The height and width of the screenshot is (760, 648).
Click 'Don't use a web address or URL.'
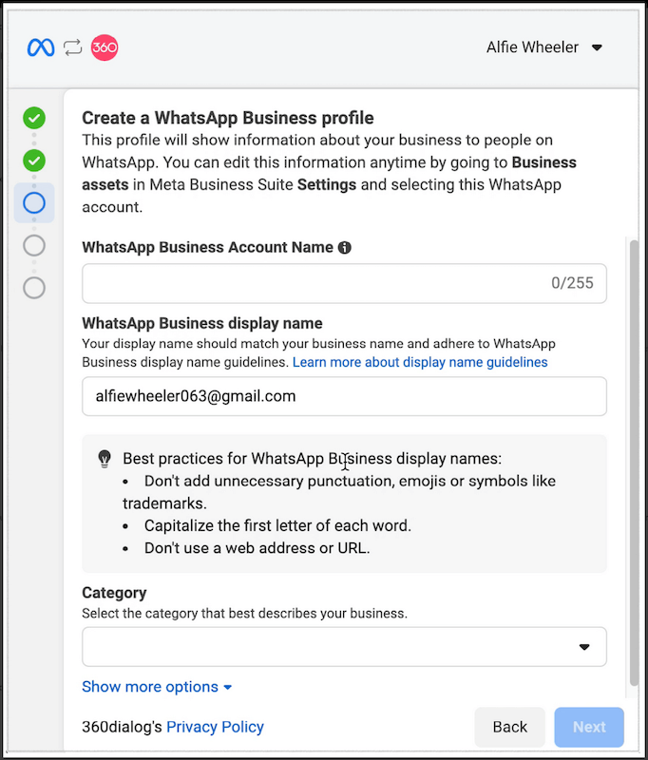click(257, 548)
